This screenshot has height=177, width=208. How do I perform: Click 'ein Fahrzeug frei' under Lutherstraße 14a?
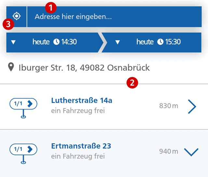tap(78, 111)
